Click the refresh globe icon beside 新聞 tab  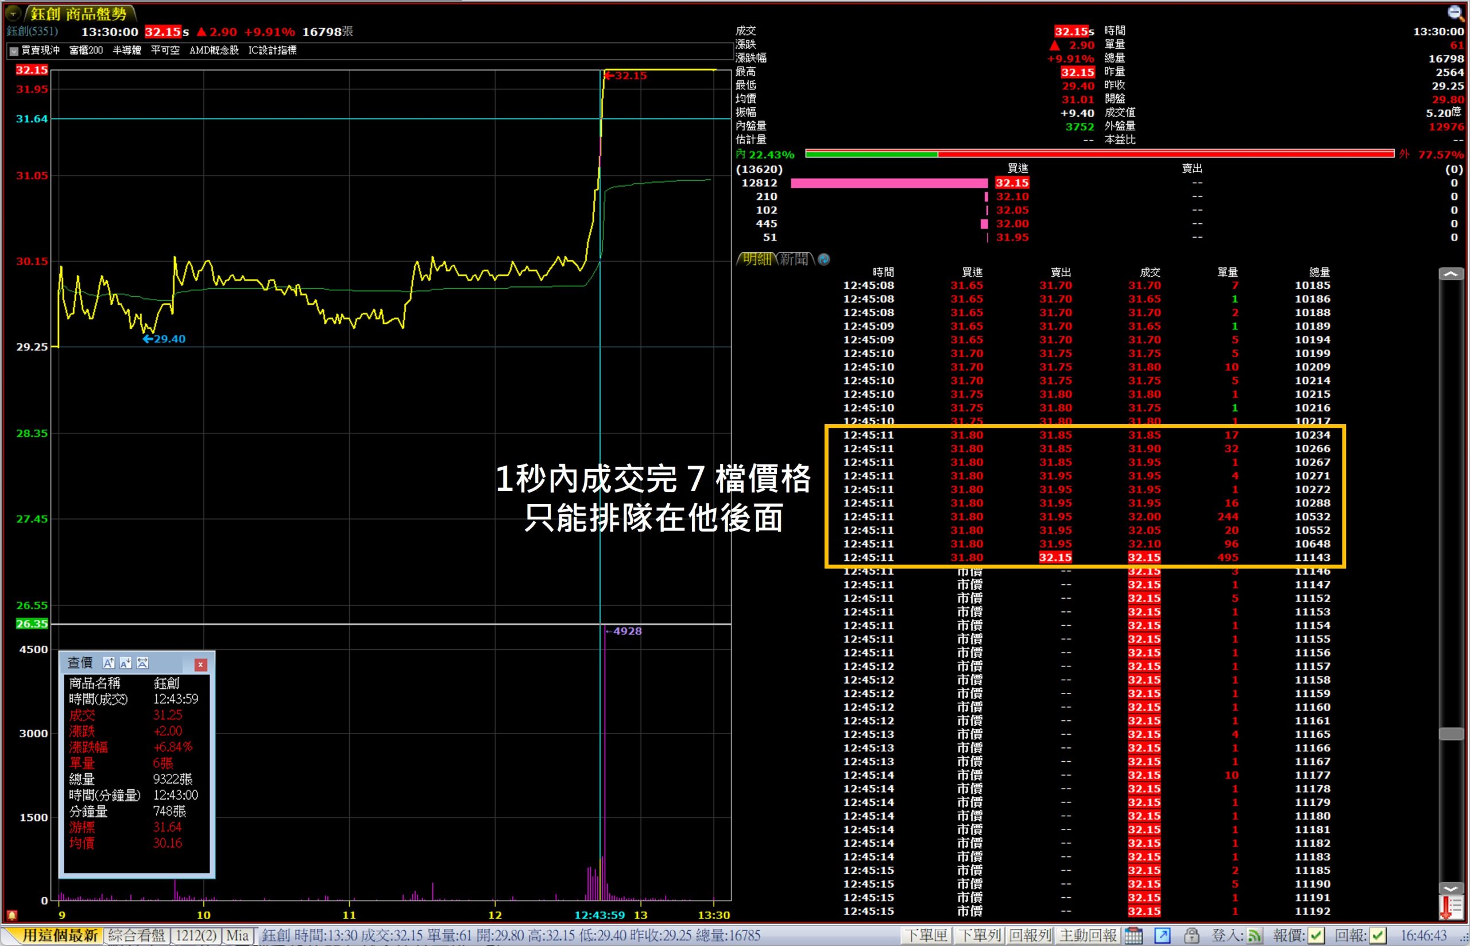(x=825, y=259)
